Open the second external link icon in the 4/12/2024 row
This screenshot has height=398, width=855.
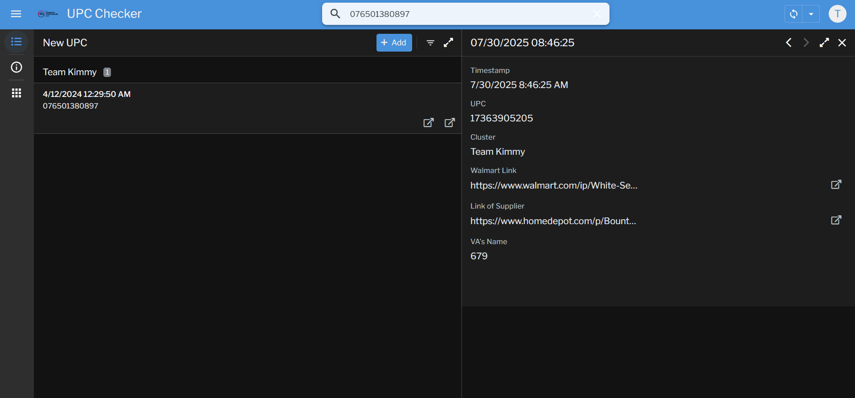(450, 123)
